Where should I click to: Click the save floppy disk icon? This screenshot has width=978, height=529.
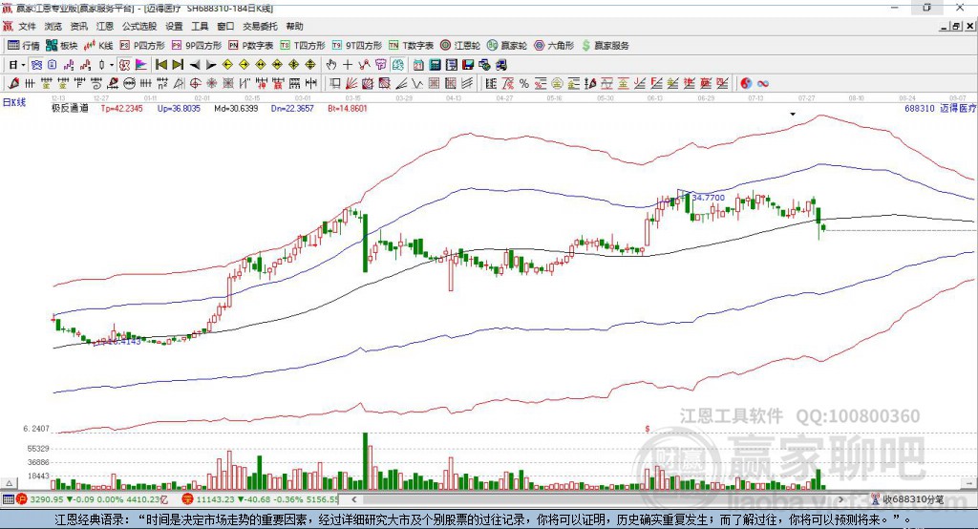468,65
